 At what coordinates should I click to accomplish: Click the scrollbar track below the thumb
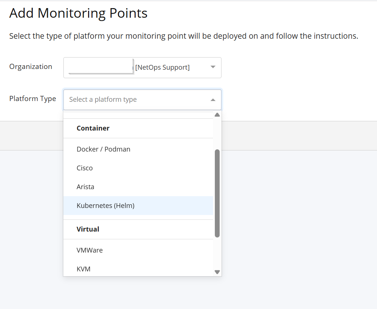(217, 254)
